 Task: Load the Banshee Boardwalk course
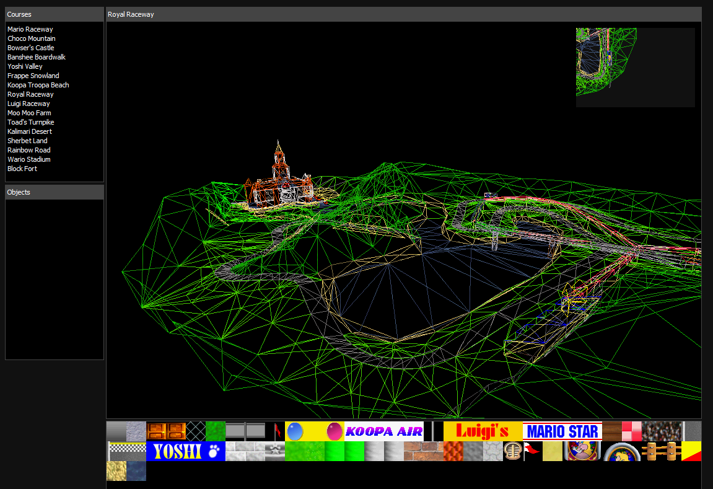[37, 57]
